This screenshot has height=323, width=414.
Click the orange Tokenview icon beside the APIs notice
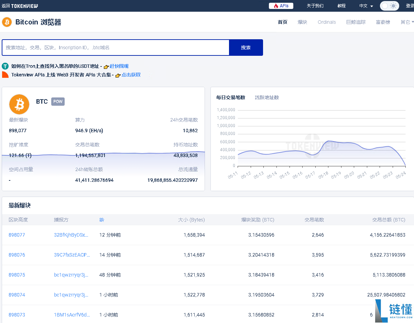(x=5, y=75)
